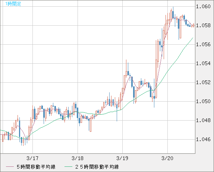Click the 3/17 date label
This screenshot has height=172, width=214.
point(32,158)
